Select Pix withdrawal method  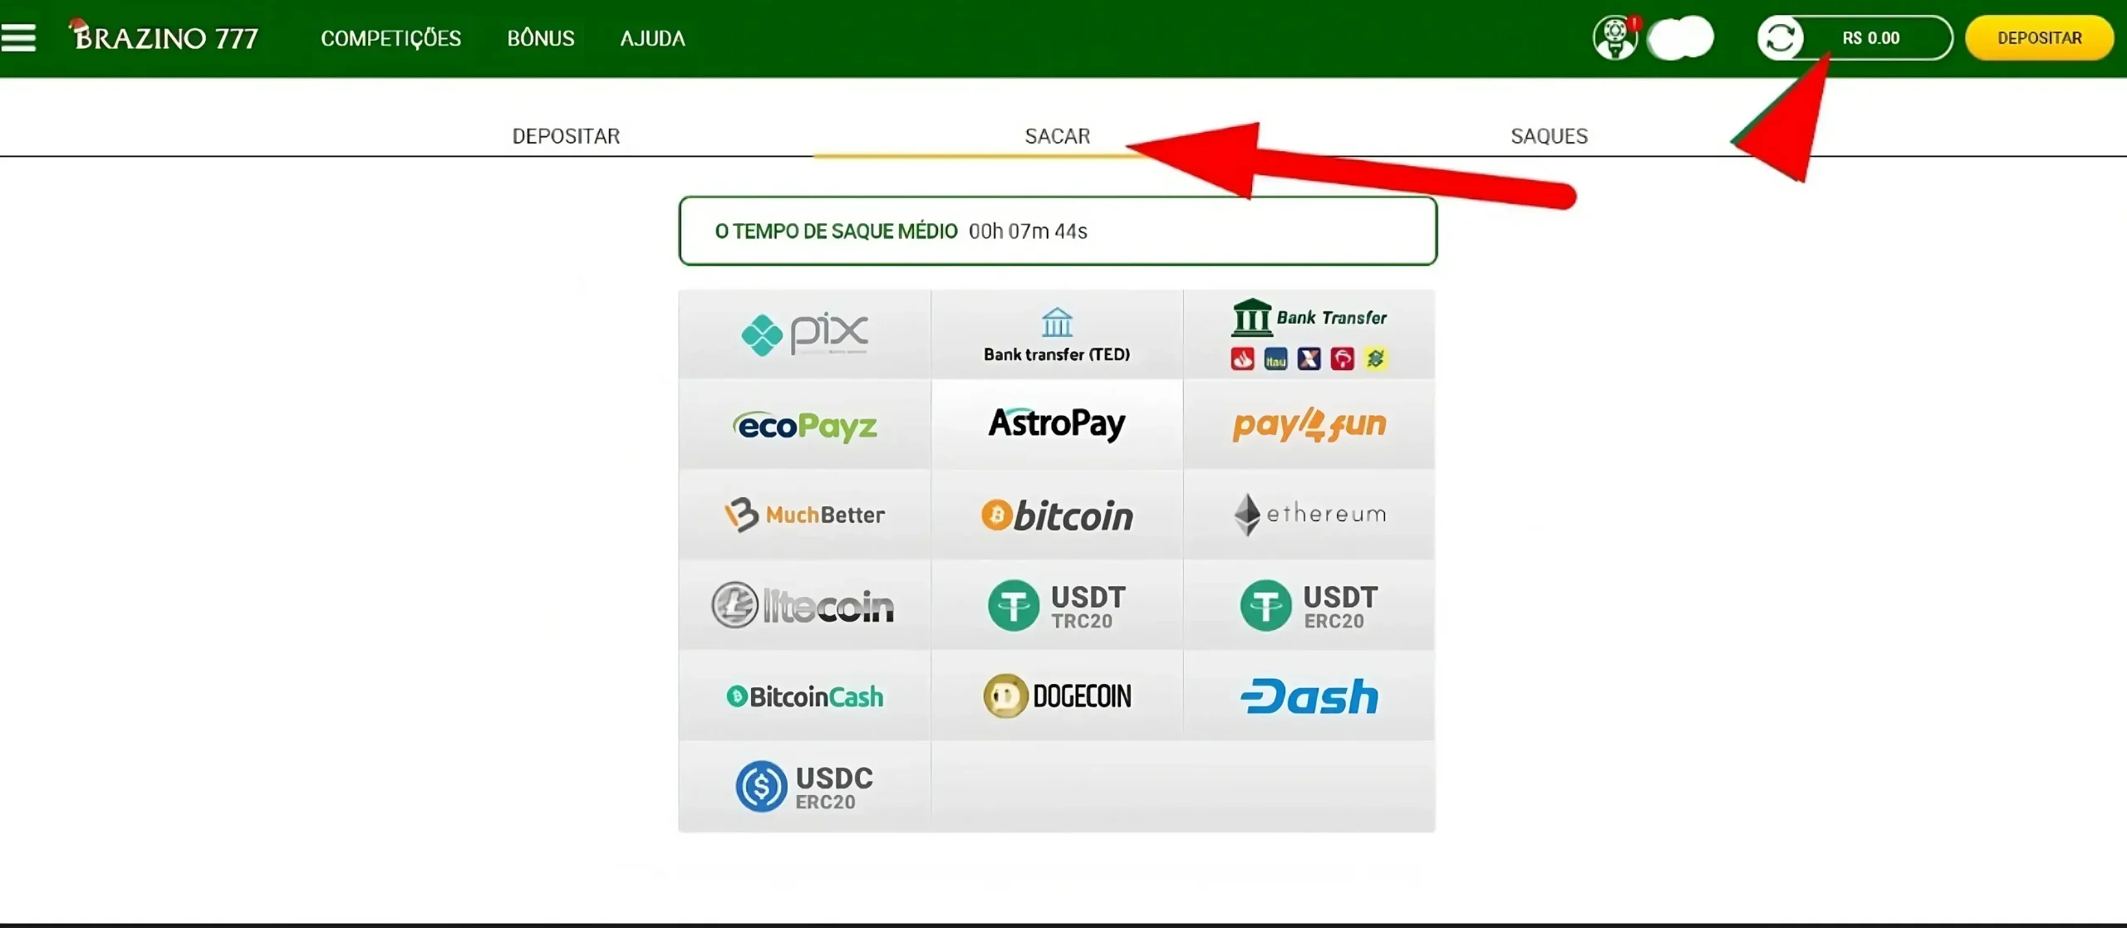pyautogui.click(x=804, y=335)
